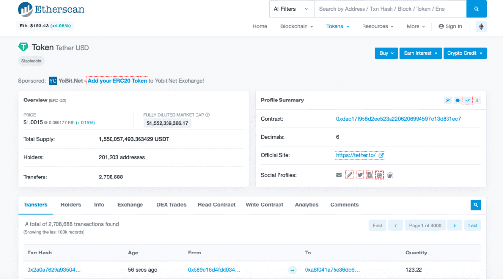Click the Last page button
Image resolution: width=503 pixels, height=279 pixels.
pyautogui.click(x=473, y=226)
